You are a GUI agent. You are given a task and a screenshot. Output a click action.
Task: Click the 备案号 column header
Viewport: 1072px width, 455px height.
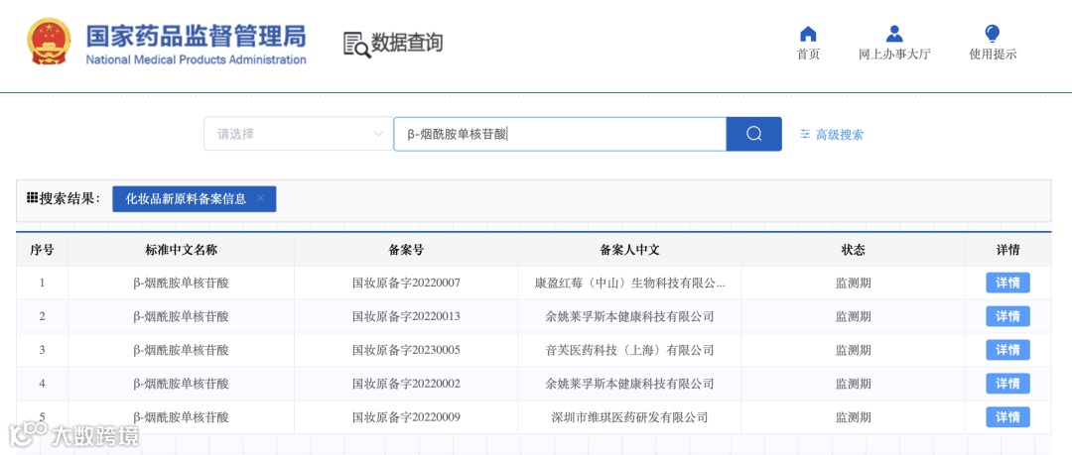[406, 250]
